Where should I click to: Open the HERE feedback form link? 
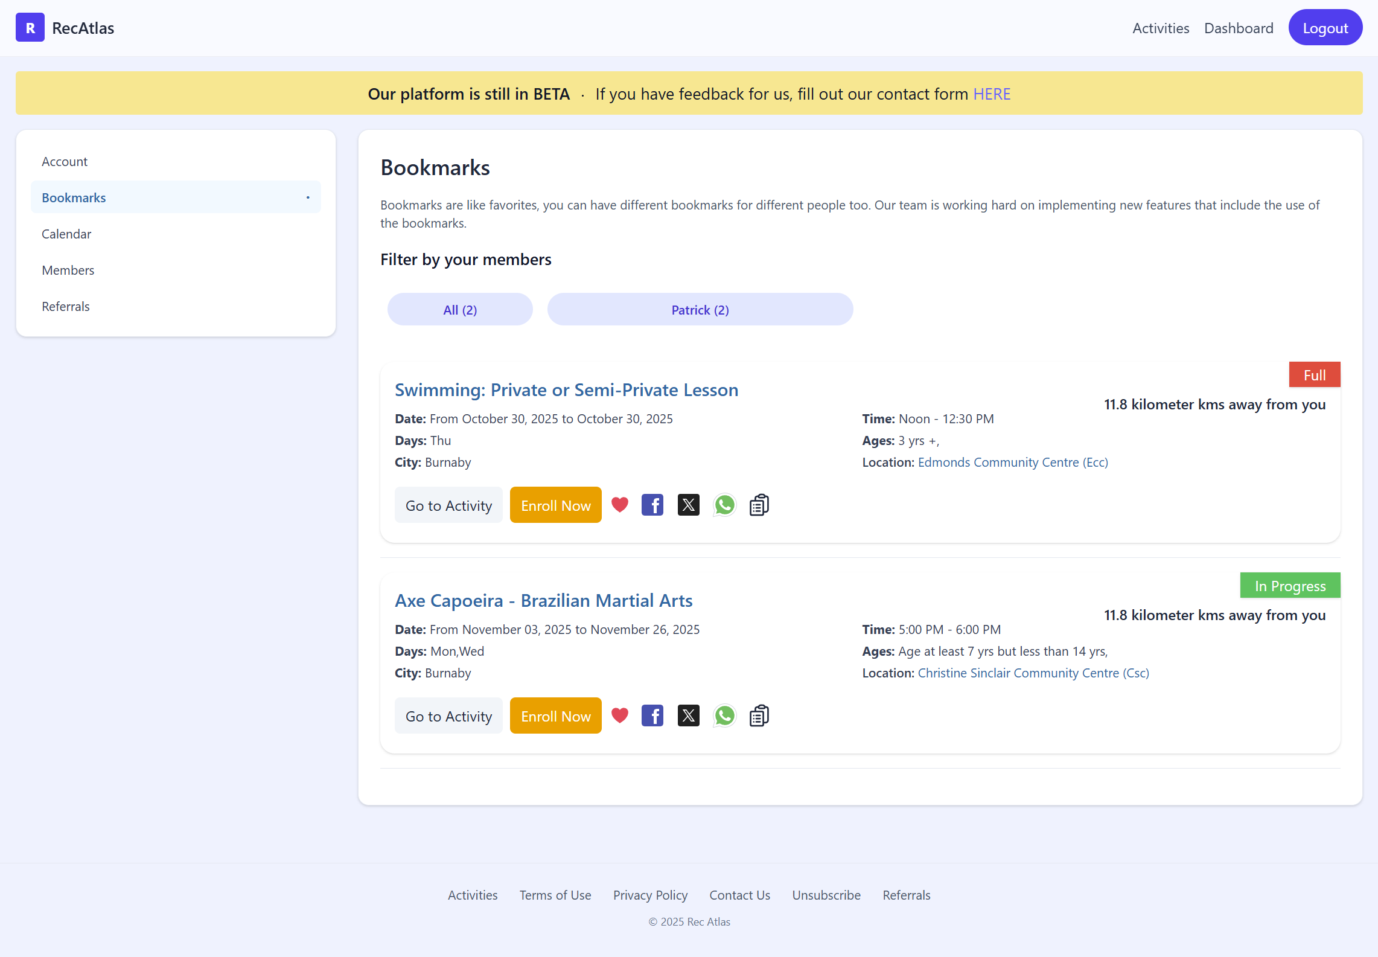[992, 94]
